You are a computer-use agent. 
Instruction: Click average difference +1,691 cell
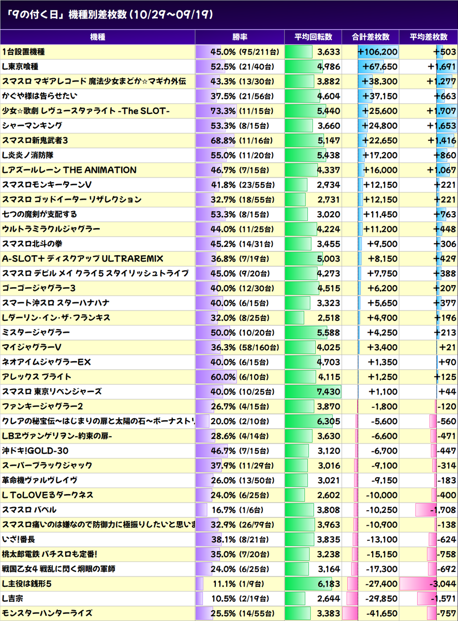point(429,67)
